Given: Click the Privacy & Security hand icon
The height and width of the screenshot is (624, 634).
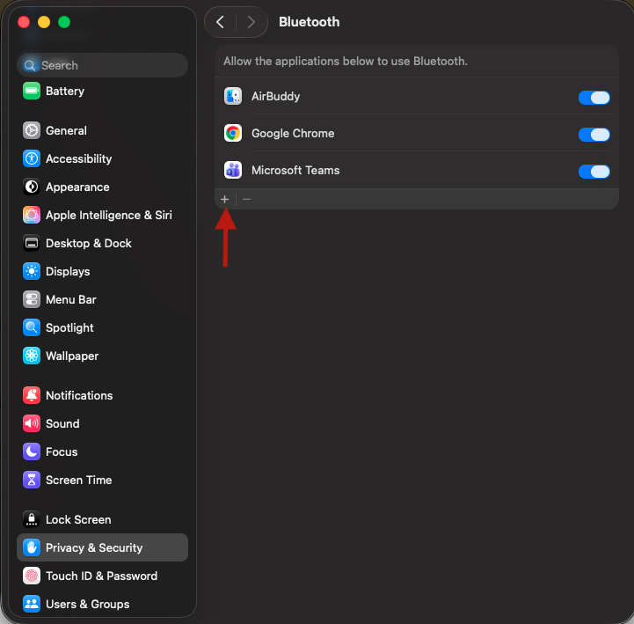Looking at the screenshot, I should pos(32,547).
